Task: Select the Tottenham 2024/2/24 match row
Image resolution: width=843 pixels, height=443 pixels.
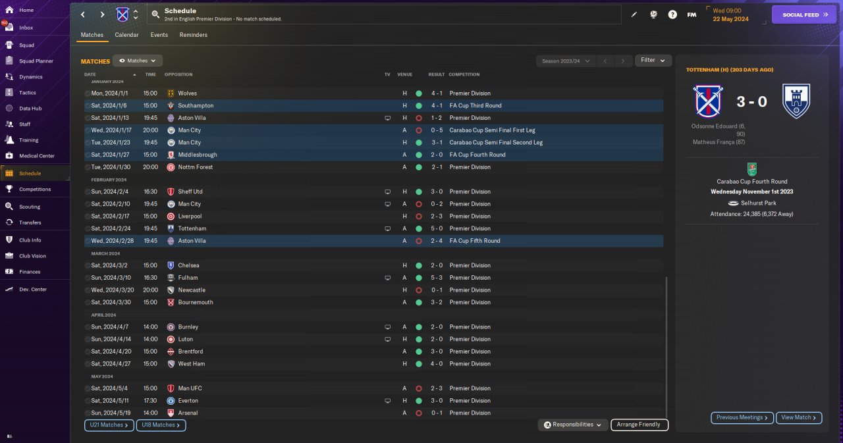Action: [x=373, y=228]
